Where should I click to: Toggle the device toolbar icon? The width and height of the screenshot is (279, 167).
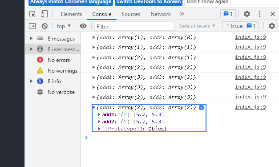point(44,14)
